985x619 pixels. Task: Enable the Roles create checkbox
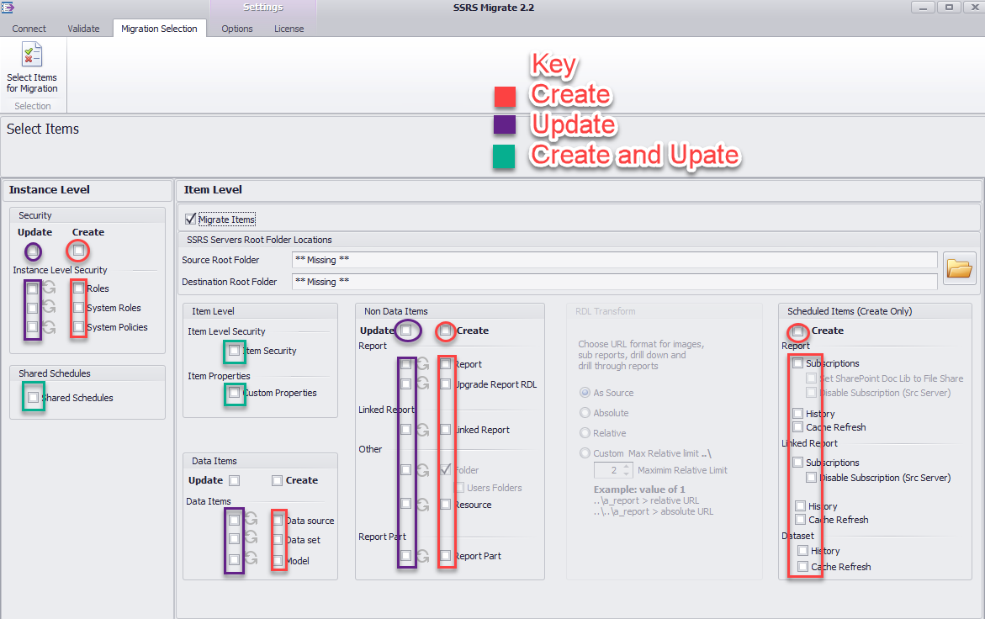click(78, 288)
